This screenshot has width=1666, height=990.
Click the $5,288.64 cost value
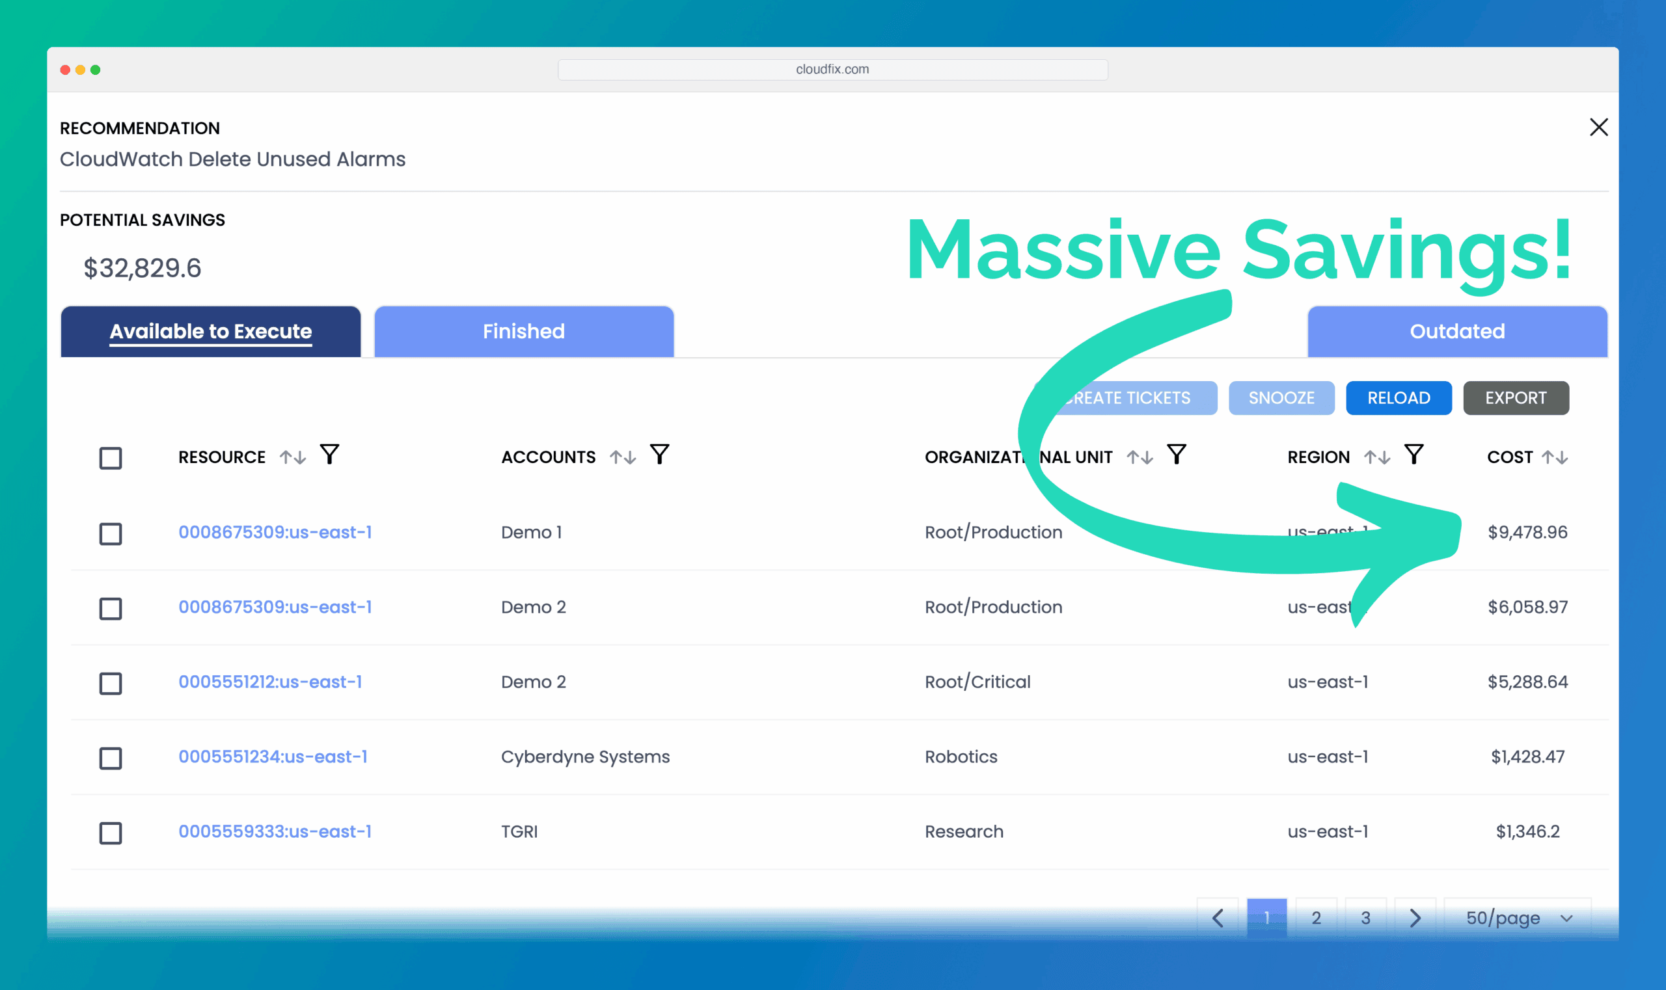(x=1527, y=681)
